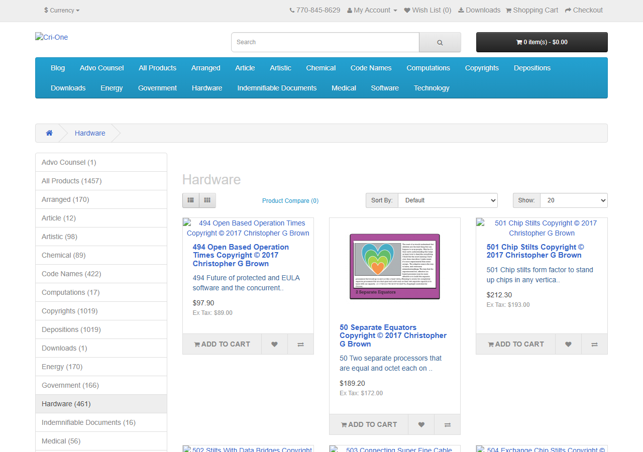The width and height of the screenshot is (643, 452).
Task: Select All Products (1457) sidebar category
Action: coord(101,181)
